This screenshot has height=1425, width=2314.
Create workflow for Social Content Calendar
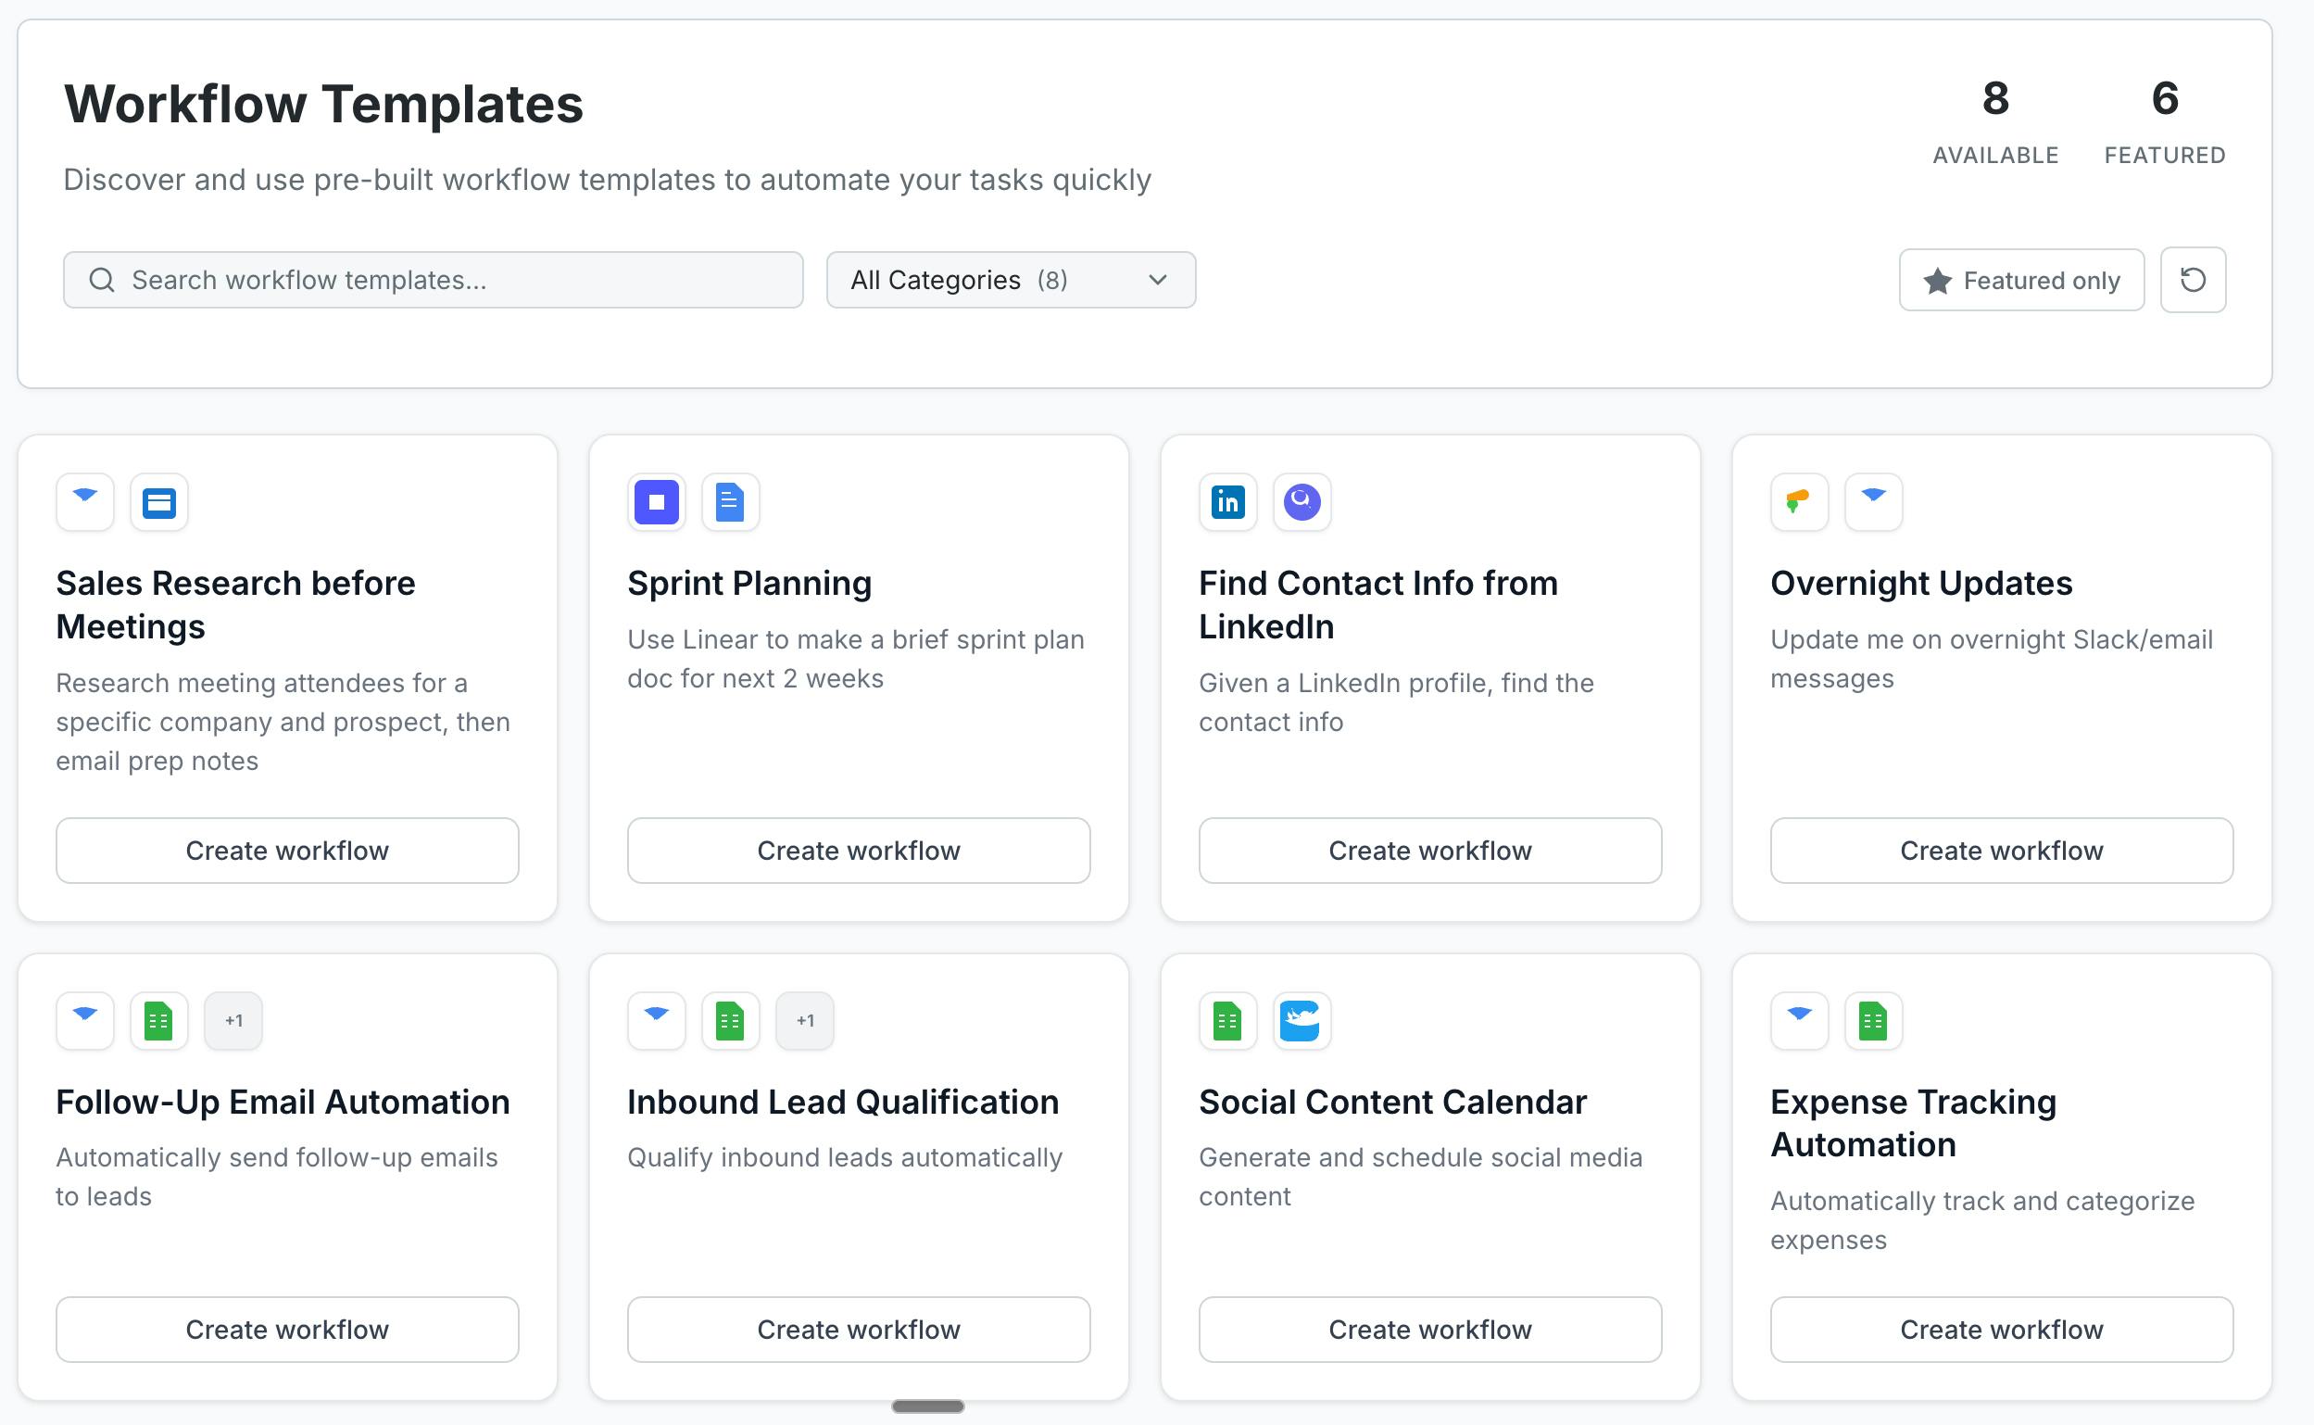[1430, 1329]
